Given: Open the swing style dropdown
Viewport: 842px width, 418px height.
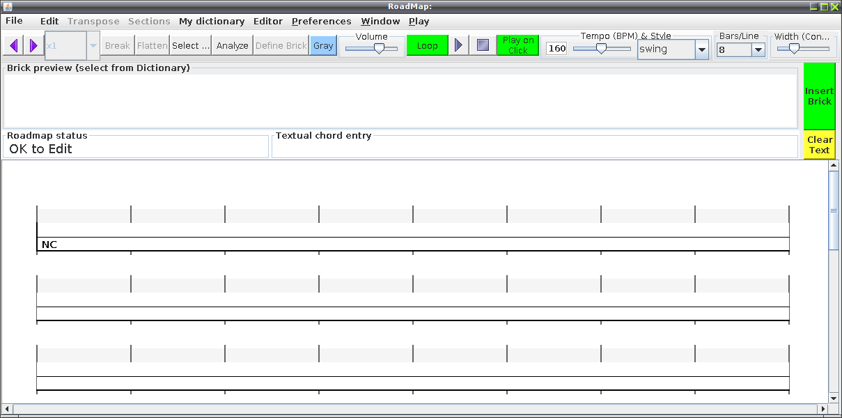Looking at the screenshot, I should click(702, 49).
